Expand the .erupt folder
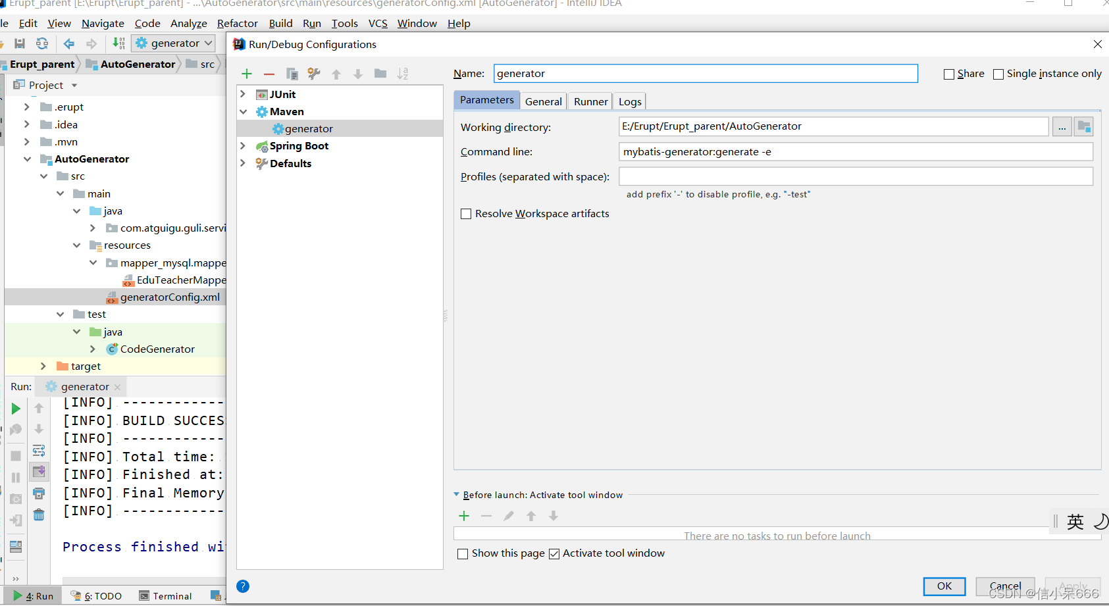The width and height of the screenshot is (1109, 606). coord(26,107)
